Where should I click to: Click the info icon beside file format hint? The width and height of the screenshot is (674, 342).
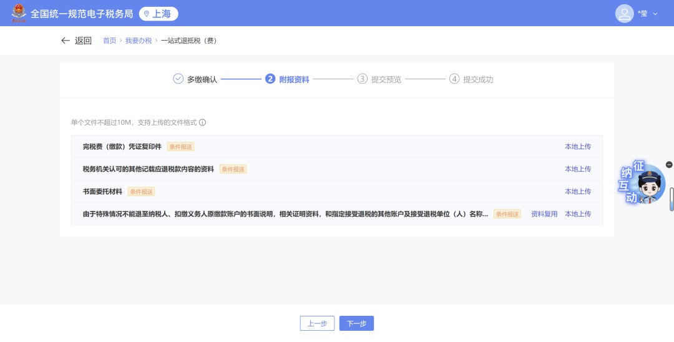click(202, 123)
